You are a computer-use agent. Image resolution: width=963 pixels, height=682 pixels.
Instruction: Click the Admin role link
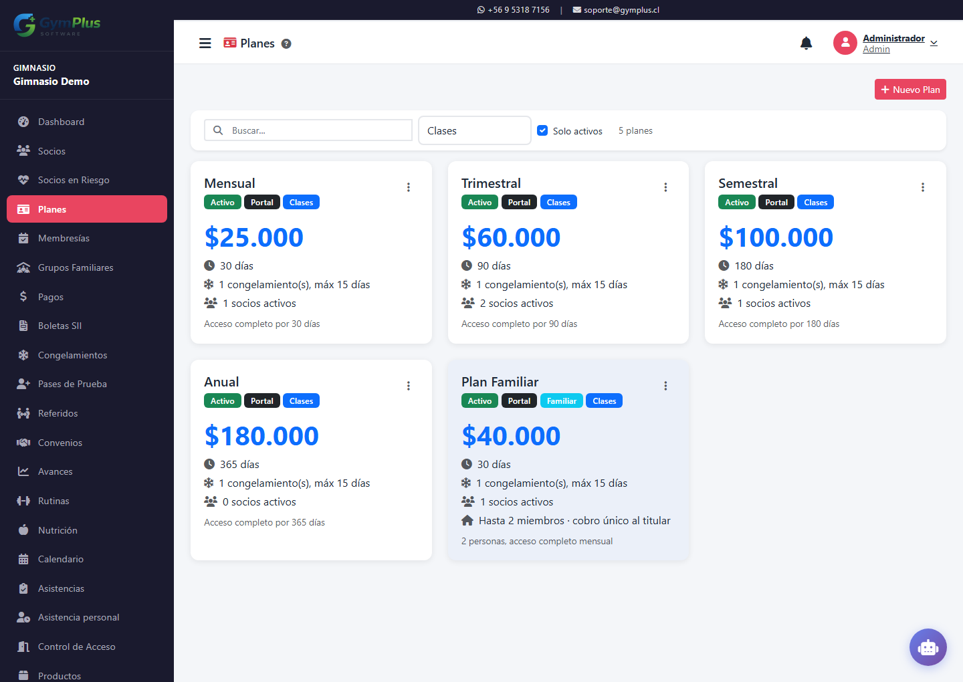point(876,49)
